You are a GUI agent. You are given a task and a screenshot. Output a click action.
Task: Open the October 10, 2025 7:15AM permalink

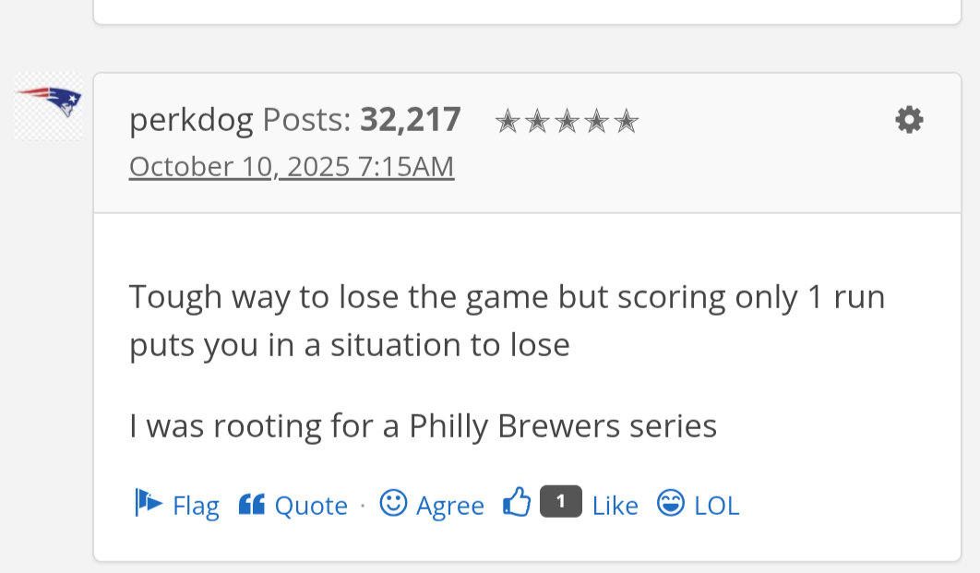pyautogui.click(x=292, y=167)
